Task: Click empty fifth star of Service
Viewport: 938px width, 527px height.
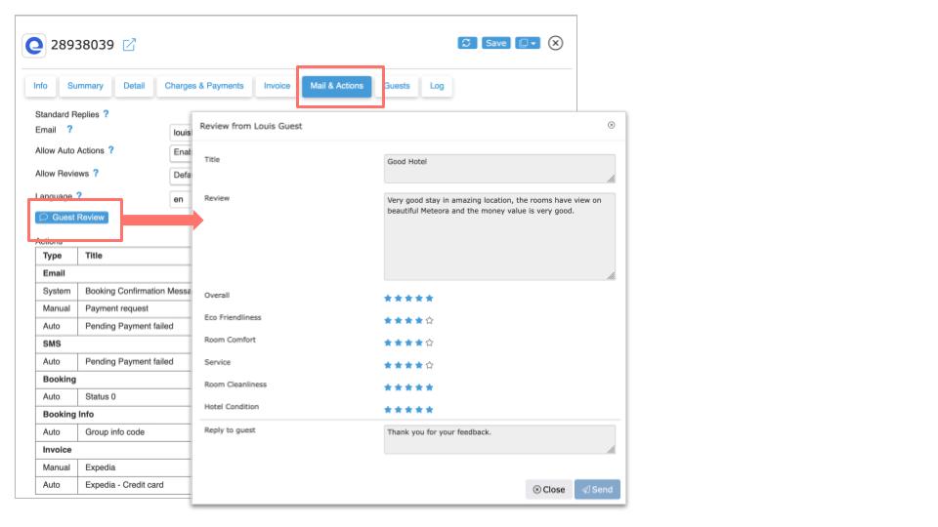Action: coord(429,365)
